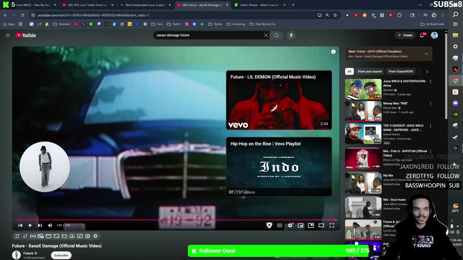
Task: Seek on the red video progress bar
Action: pyautogui.click(x=175, y=220)
